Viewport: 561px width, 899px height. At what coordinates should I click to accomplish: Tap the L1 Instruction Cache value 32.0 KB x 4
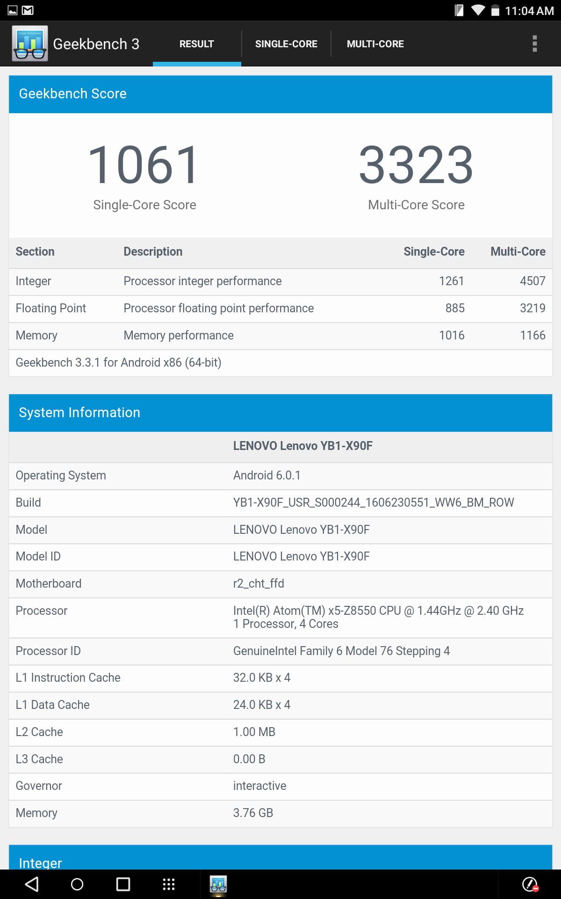(262, 678)
